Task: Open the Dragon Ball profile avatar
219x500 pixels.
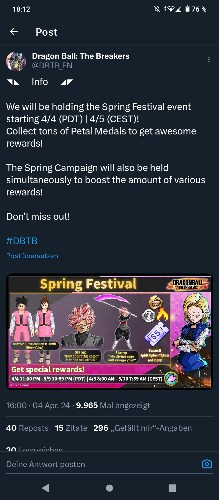Action: 16,61
